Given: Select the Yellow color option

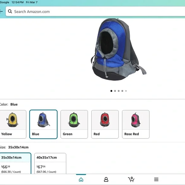Looking at the screenshot, I should (13, 124).
